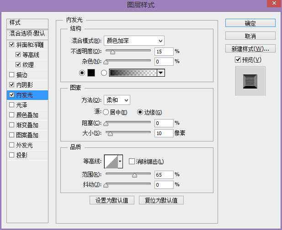The width and height of the screenshot is (282, 230).
Task: Click 设置为默认值 button
Action: coord(112,200)
